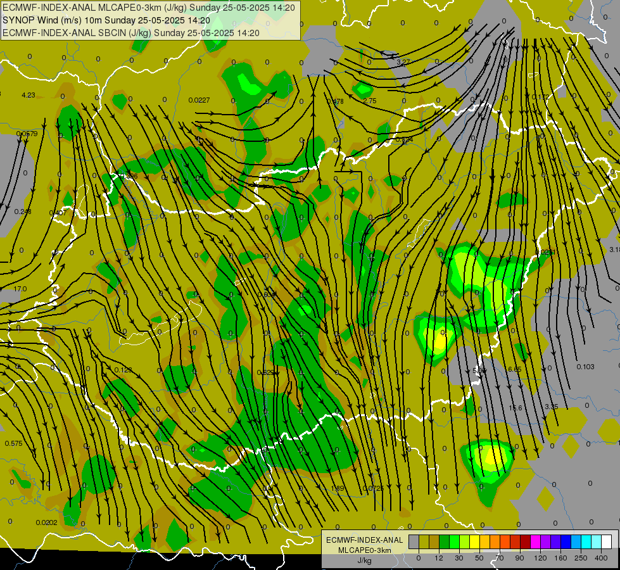This screenshot has height=570, width=620.
Task: Click the SBCIN title line
Action: pos(131,33)
